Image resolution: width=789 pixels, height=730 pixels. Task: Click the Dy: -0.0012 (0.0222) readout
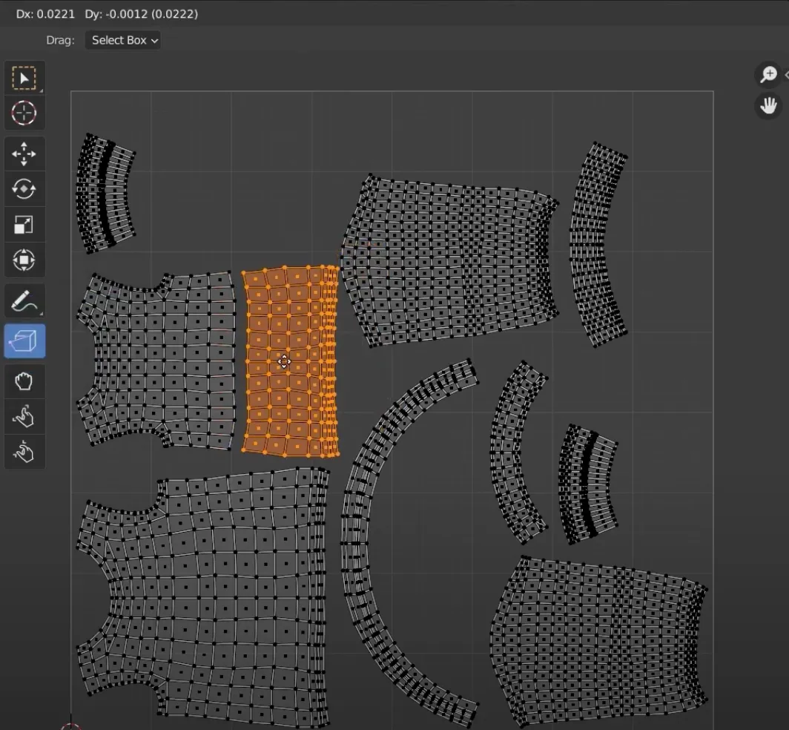click(x=142, y=14)
